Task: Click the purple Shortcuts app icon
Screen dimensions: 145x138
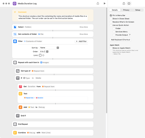Action: (x=15, y=4)
